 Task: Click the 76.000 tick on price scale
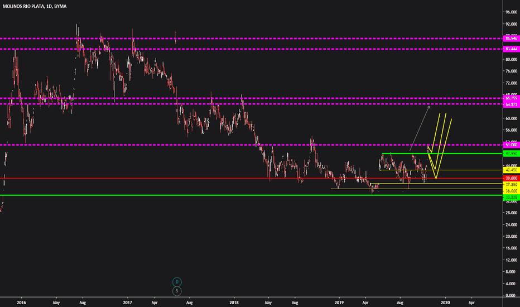click(x=511, y=71)
